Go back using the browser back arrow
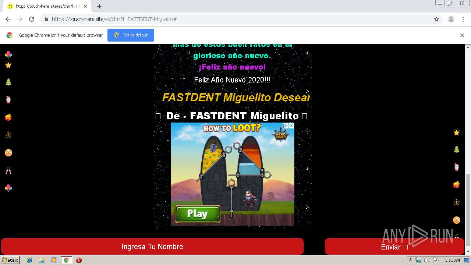The width and height of the screenshot is (471, 265). pyautogui.click(x=8, y=19)
